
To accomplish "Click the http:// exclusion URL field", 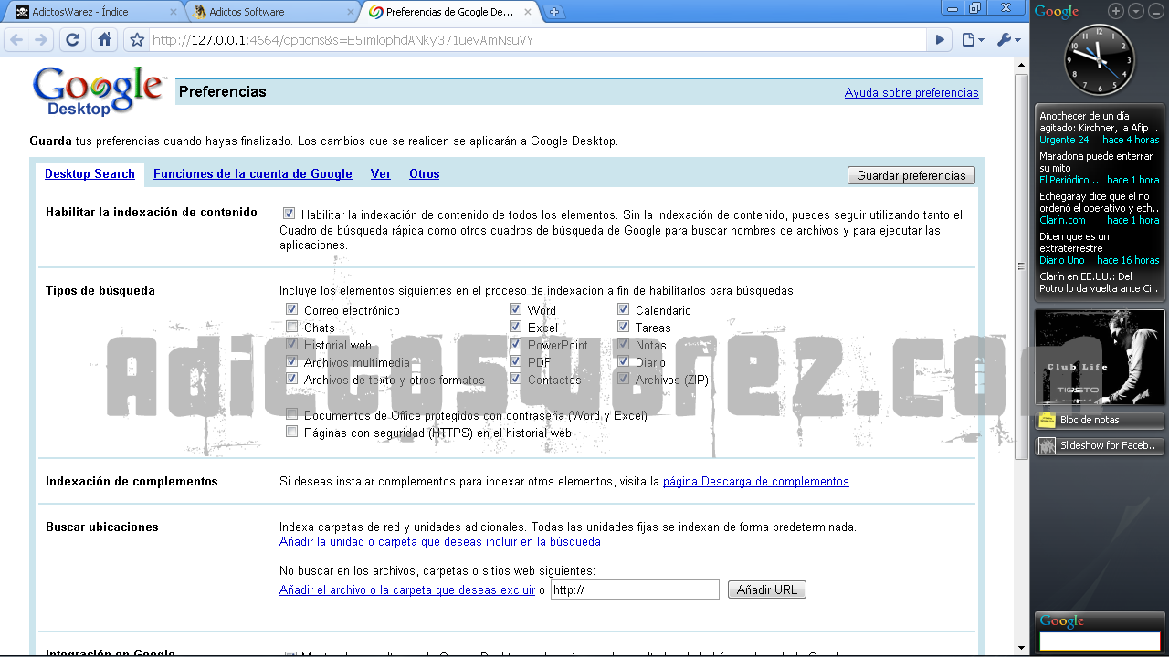I will tap(635, 589).
